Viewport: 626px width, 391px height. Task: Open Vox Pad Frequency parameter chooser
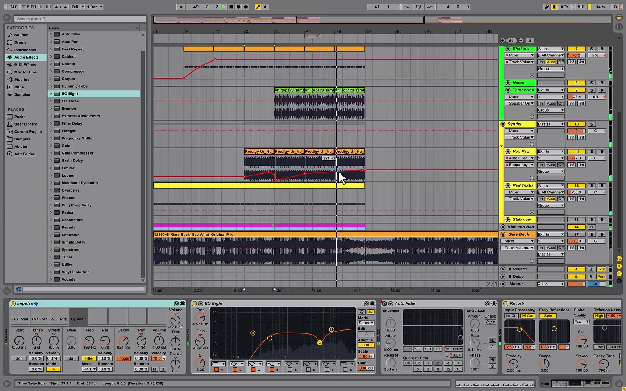click(x=519, y=165)
